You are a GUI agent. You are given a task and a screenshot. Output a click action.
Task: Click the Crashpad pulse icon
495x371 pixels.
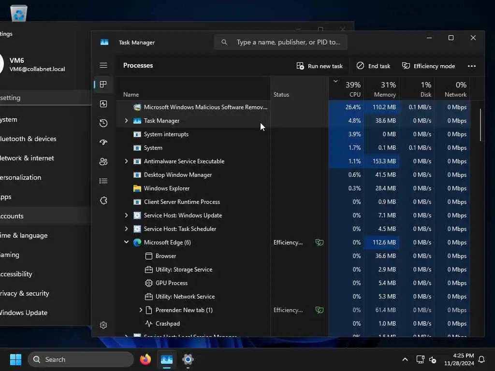[149, 323]
